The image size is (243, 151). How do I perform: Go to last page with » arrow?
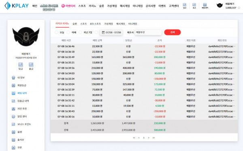(153, 138)
